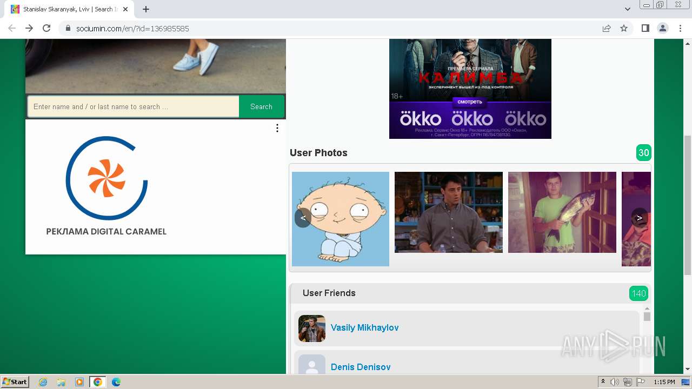Switch to Chrome in the taskbar

[x=98, y=382]
